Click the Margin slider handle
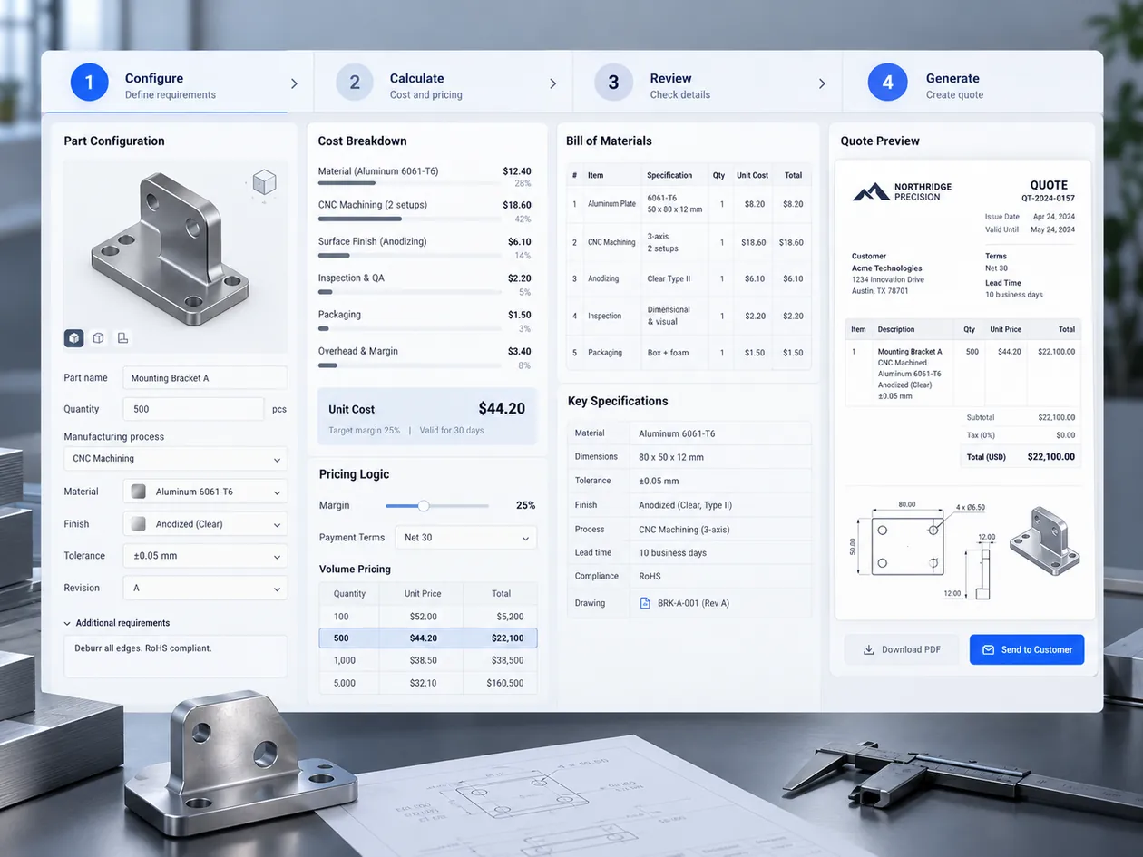This screenshot has width=1143, height=857. click(424, 505)
